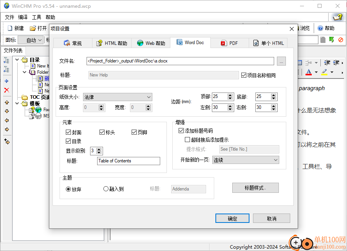Uncheck the 项目名称相同 checkbox
Viewport: 347px width, 251px height.
(244, 75)
